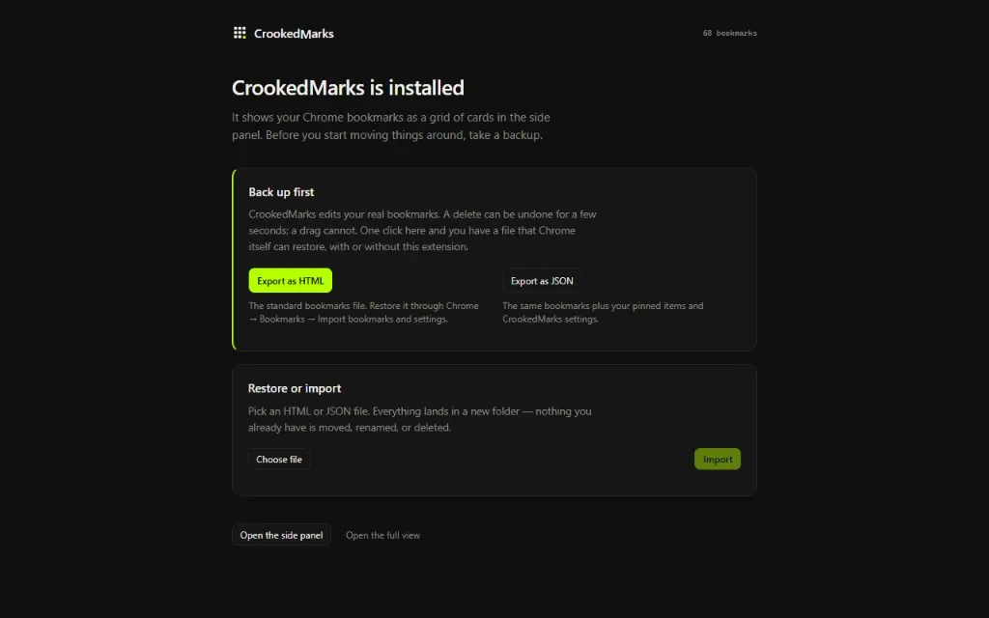The image size is (989, 618).
Task: Click the 'It shows your Chrome bookmarks' intro text
Action: point(391,126)
